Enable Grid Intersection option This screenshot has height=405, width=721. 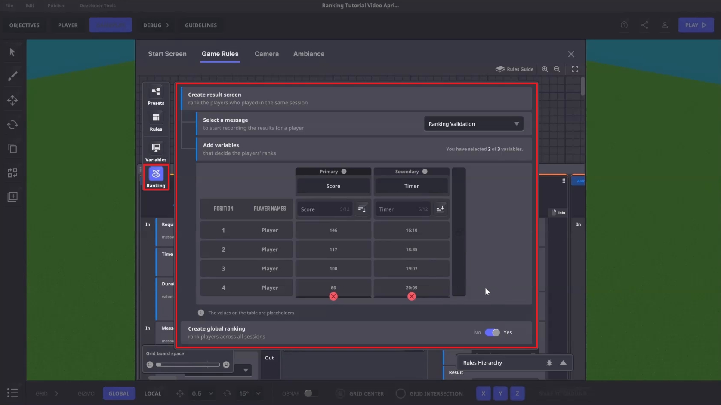click(401, 393)
